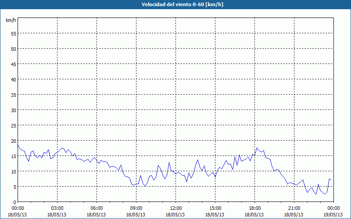Viewport: 351px width, 219px height.
Task: Click the '12:00' time axis label
Action: tap(176, 208)
